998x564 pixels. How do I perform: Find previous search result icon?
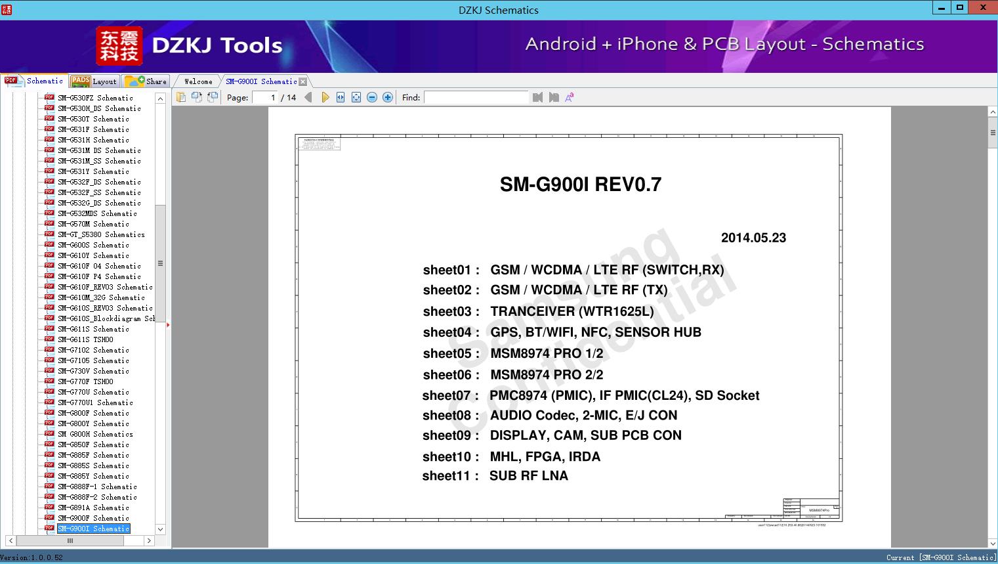point(538,97)
